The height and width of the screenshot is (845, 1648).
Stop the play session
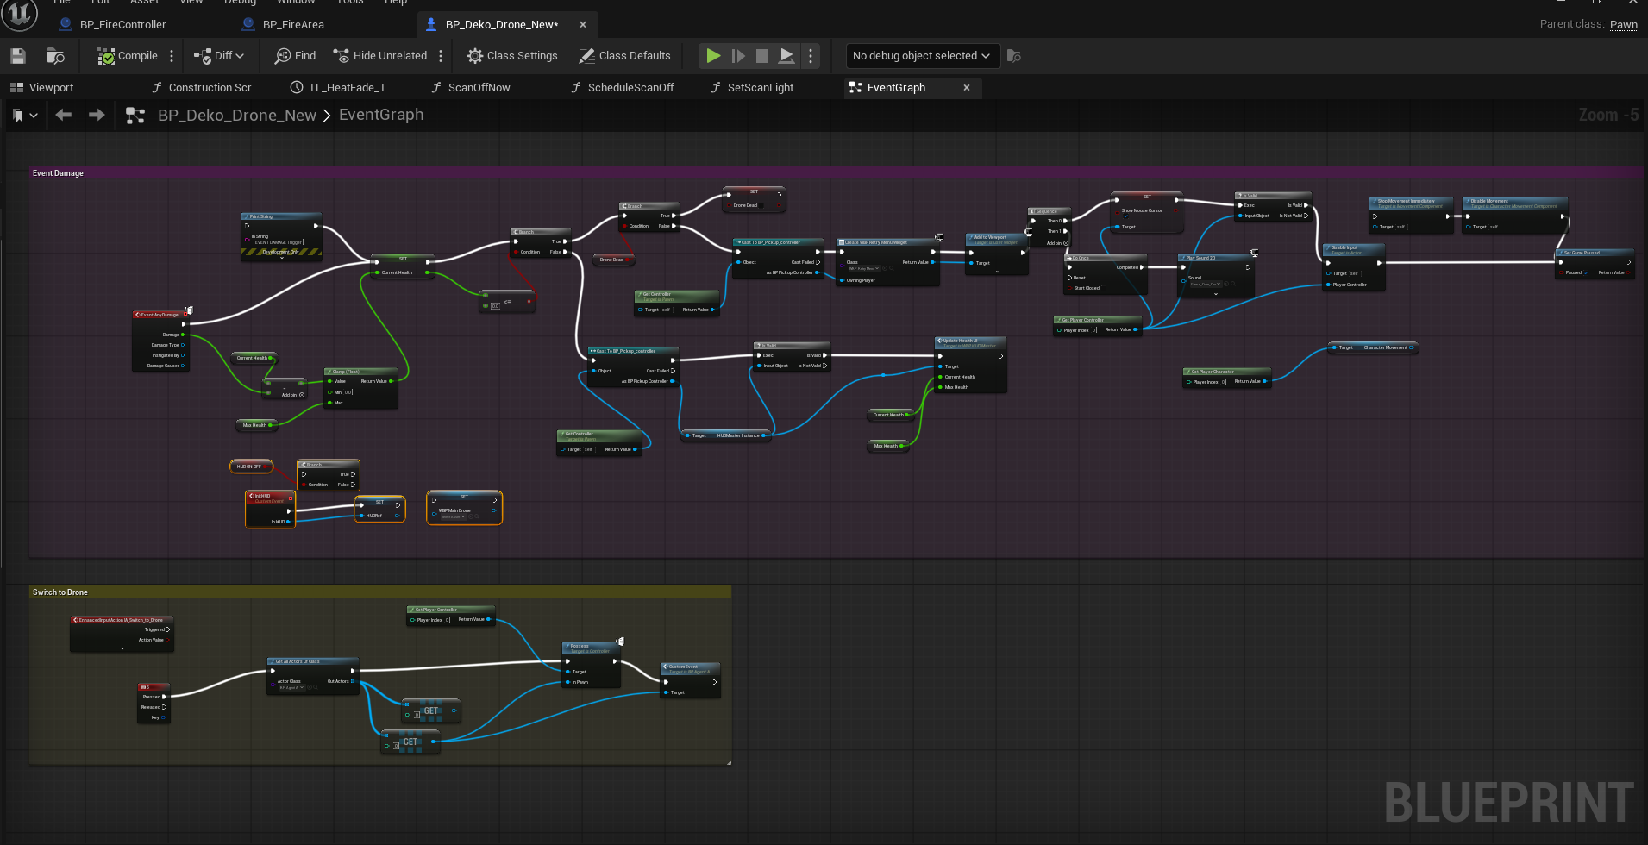[x=762, y=56]
